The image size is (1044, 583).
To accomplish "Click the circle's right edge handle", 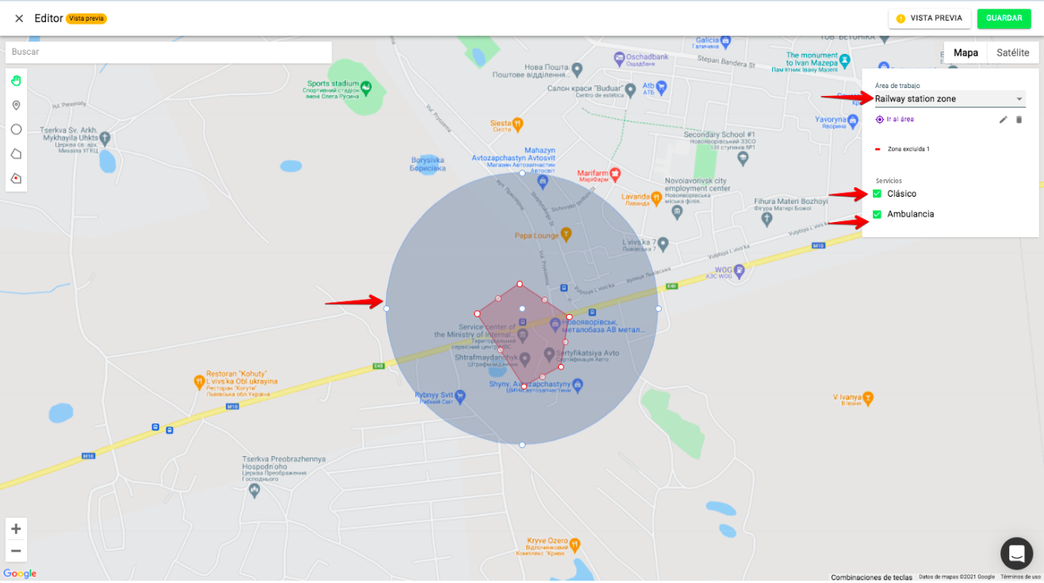I will (x=659, y=309).
